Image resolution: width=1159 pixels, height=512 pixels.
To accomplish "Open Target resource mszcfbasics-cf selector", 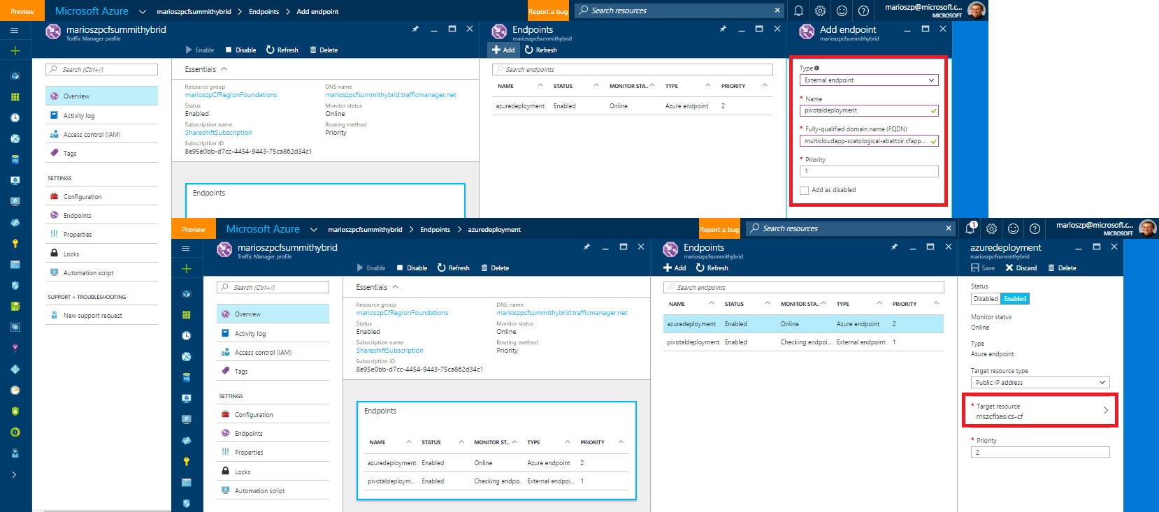I will point(1040,411).
